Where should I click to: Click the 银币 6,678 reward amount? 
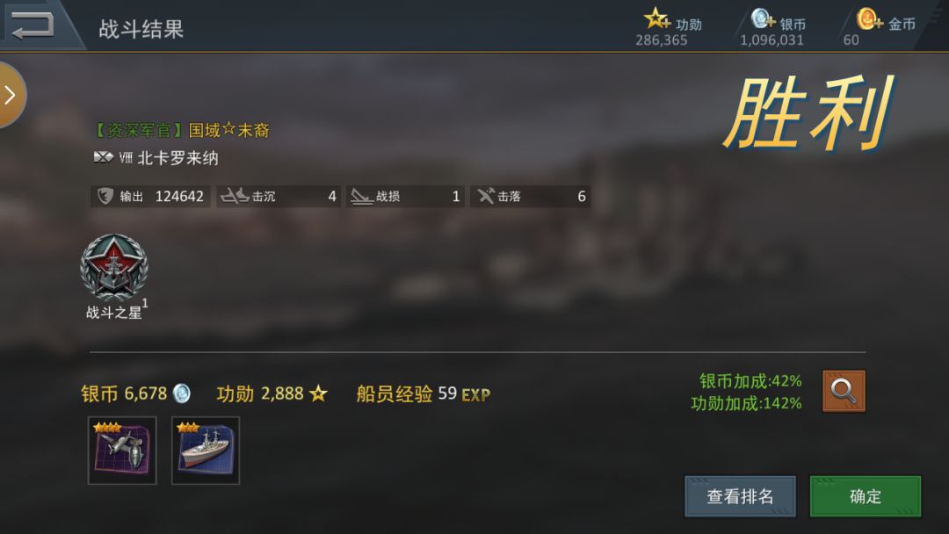coord(135,393)
